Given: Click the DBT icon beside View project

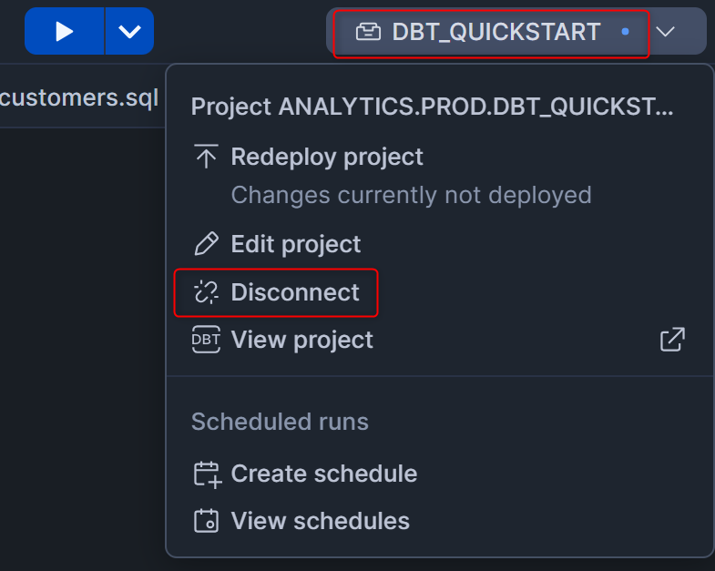Looking at the screenshot, I should point(207,340).
